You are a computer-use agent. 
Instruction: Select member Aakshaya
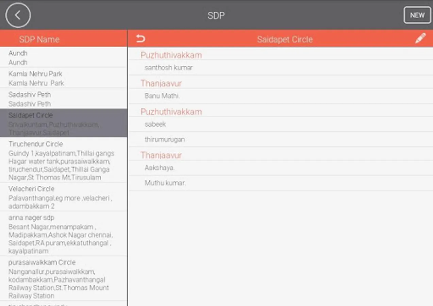pyautogui.click(x=281, y=168)
